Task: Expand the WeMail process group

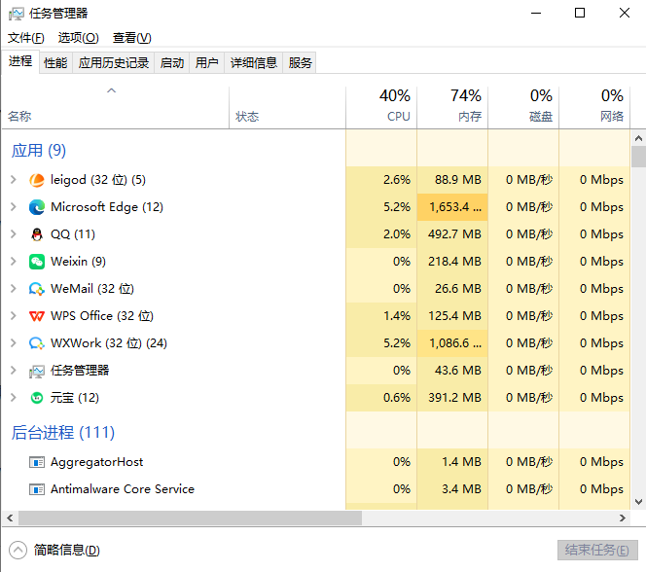Action: (x=14, y=288)
